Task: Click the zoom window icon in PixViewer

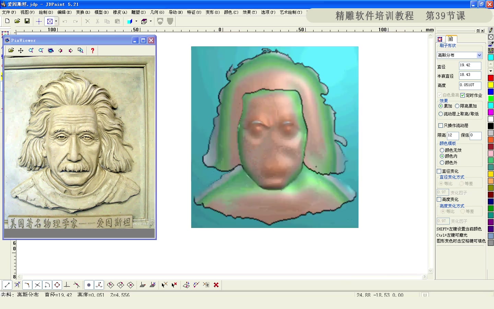Action: point(81,50)
